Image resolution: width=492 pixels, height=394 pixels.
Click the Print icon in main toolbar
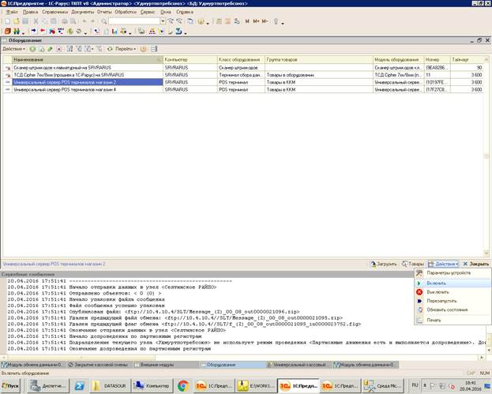[64, 21]
